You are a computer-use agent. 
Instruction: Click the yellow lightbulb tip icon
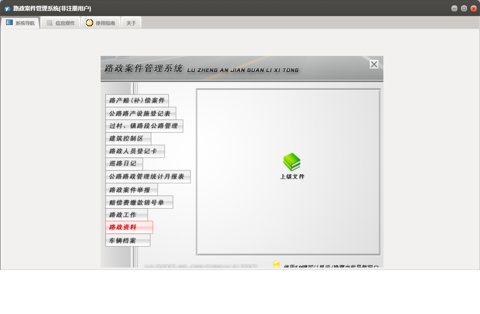pos(276,265)
